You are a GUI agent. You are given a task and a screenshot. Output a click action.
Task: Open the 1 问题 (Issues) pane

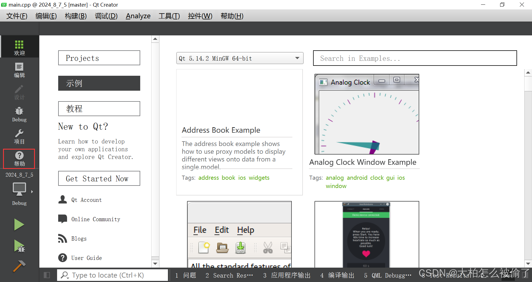click(x=186, y=275)
